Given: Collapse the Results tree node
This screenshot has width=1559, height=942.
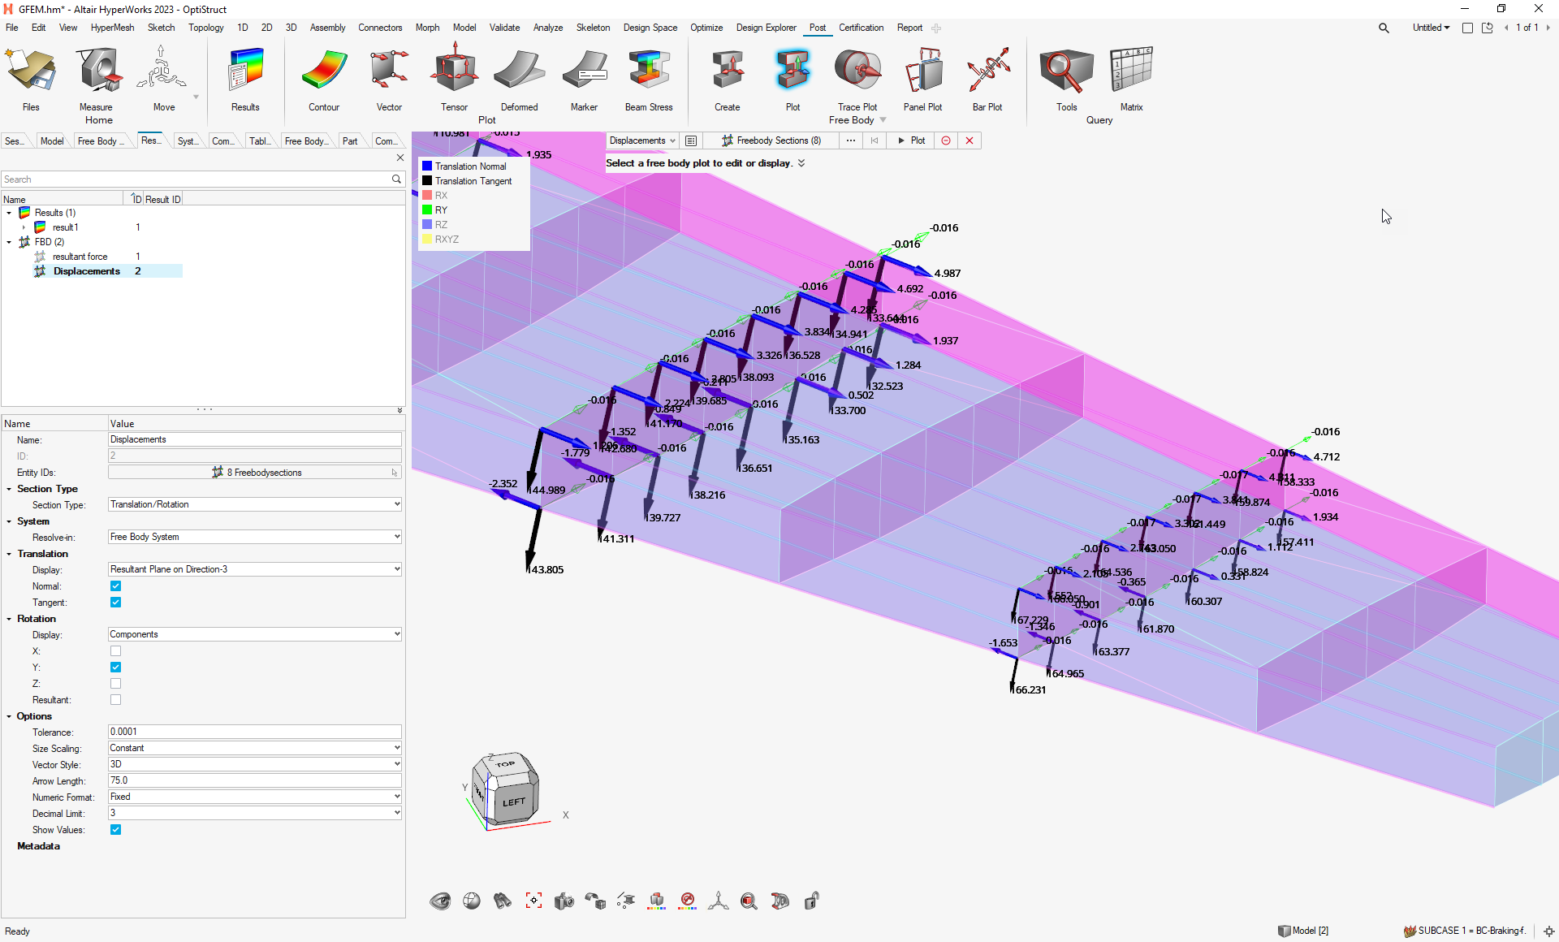Looking at the screenshot, I should [x=9, y=213].
